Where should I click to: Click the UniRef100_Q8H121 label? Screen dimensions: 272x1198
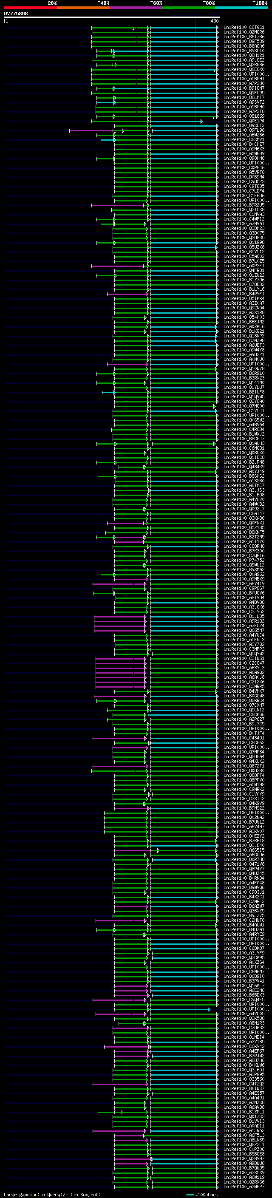point(244,55)
